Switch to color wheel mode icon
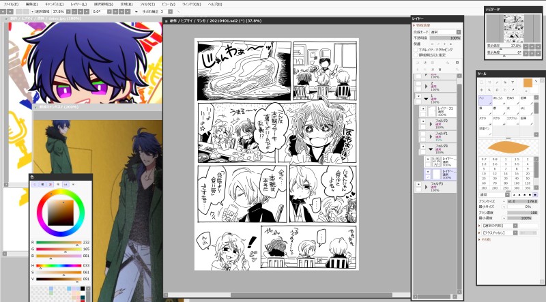This screenshot has height=302, width=546. click(x=35, y=184)
